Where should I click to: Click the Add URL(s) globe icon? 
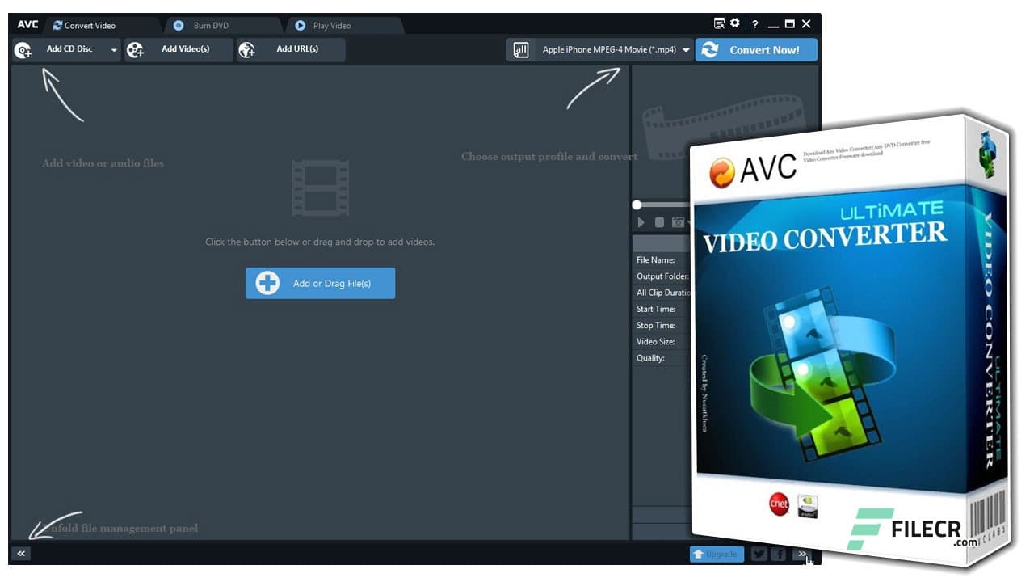click(x=247, y=49)
